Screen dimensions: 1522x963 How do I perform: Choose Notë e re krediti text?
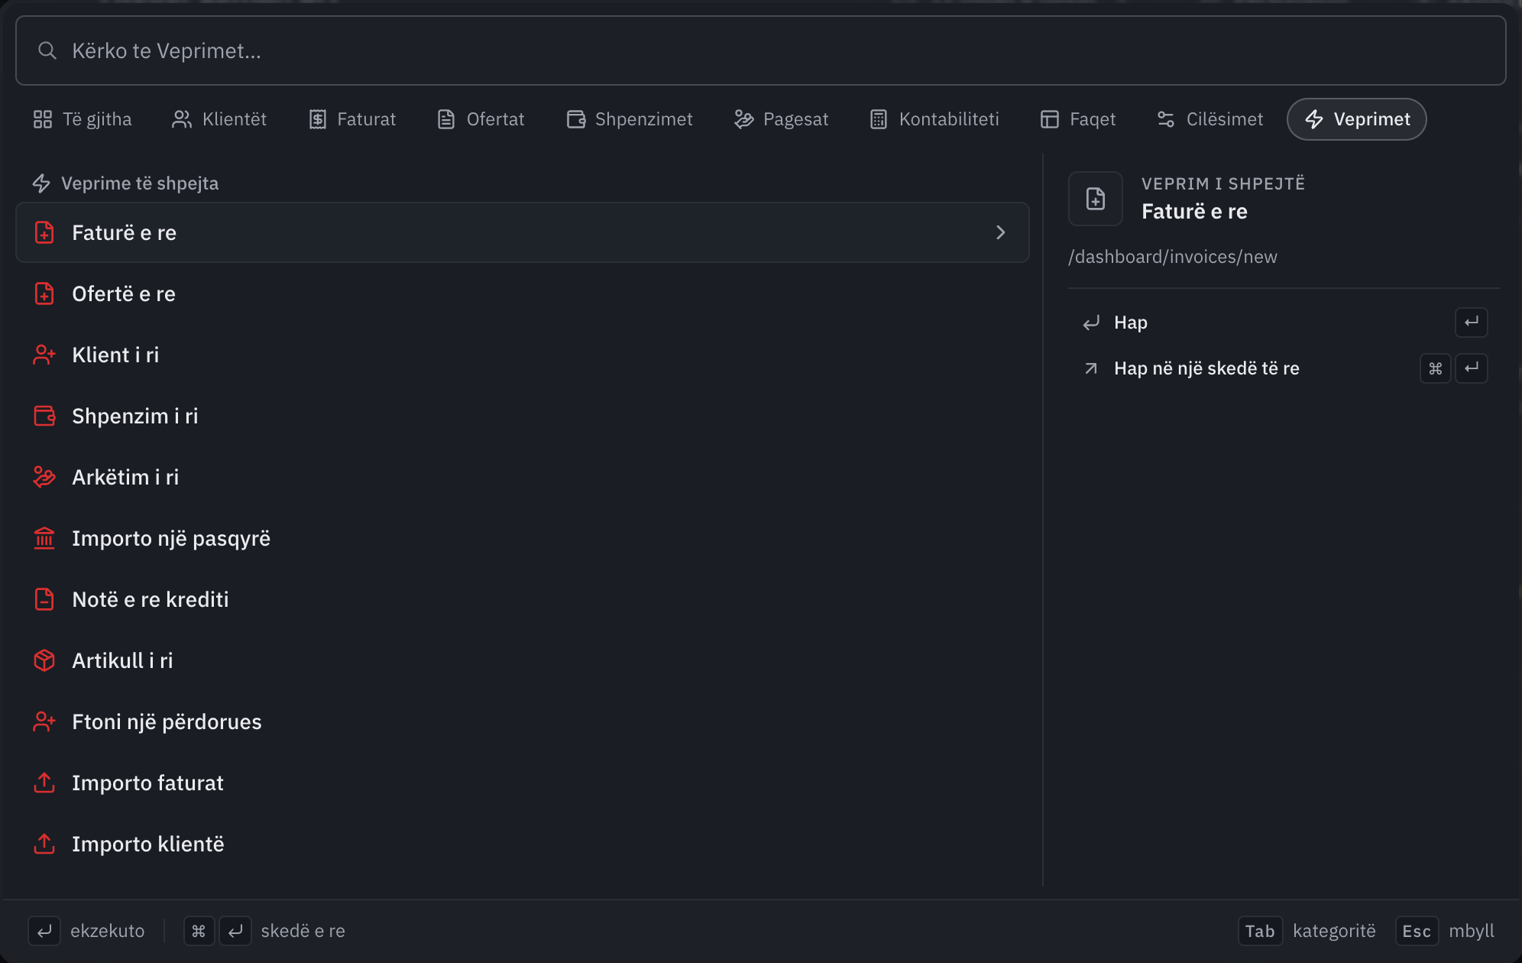(151, 599)
